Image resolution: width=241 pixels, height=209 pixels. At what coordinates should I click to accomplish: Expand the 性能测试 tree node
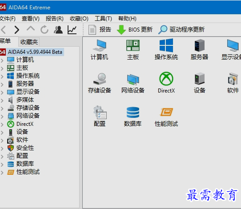pos(2,173)
